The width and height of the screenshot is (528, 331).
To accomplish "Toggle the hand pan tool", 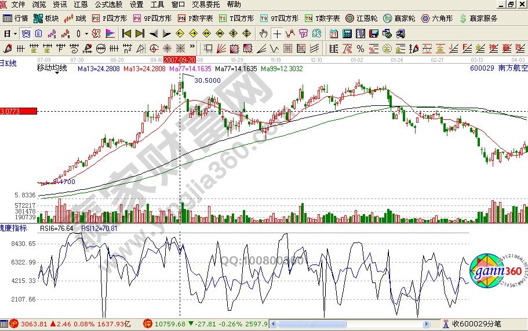I will (264, 33).
